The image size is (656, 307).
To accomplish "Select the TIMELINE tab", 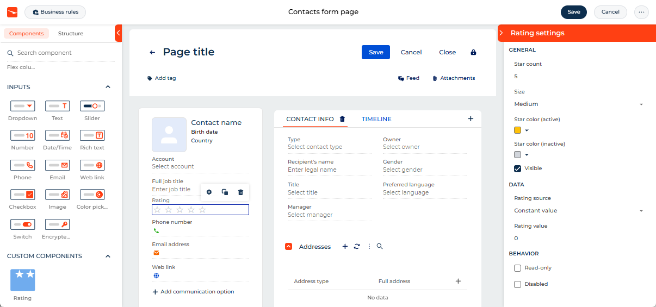I will click(x=376, y=119).
